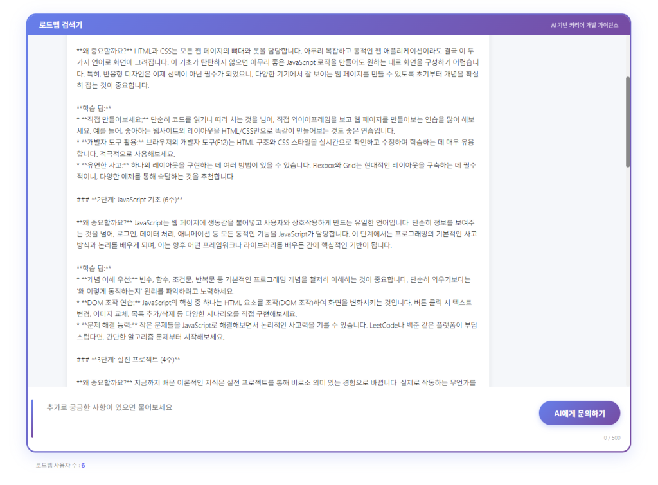658x485 pixels.
Task: Click the 0 / 500 character counter
Action: tap(612, 438)
